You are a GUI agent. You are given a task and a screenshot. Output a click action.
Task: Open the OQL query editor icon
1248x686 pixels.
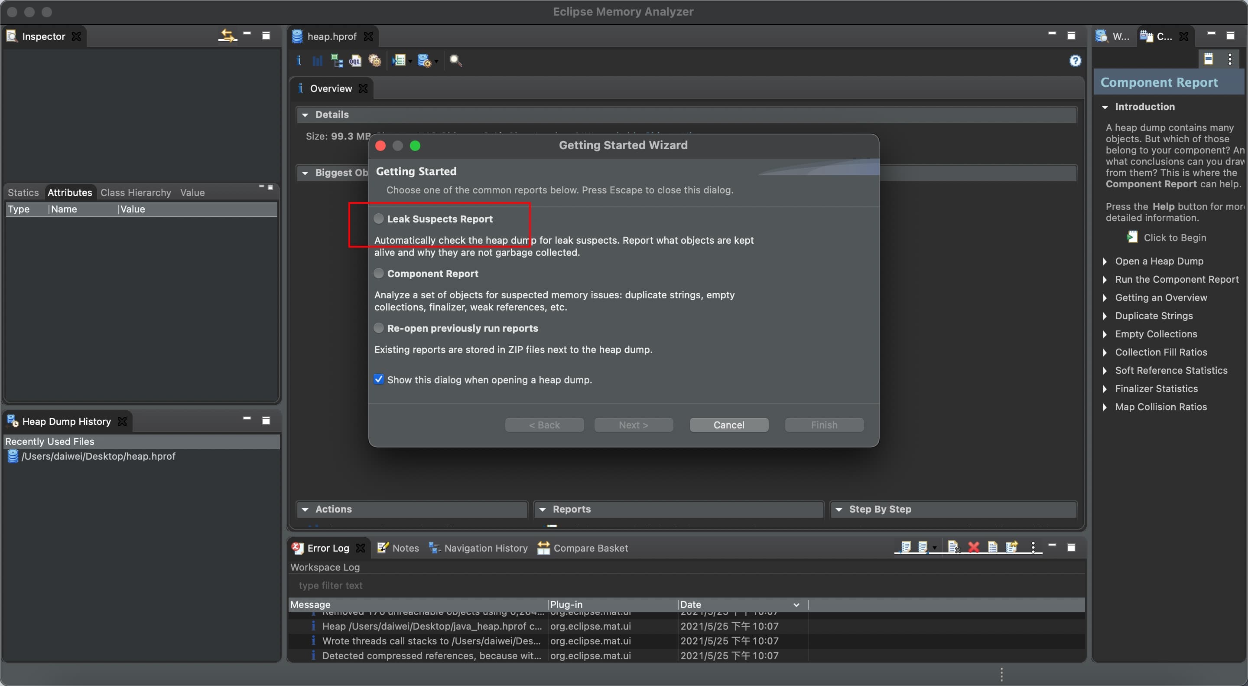click(x=355, y=61)
